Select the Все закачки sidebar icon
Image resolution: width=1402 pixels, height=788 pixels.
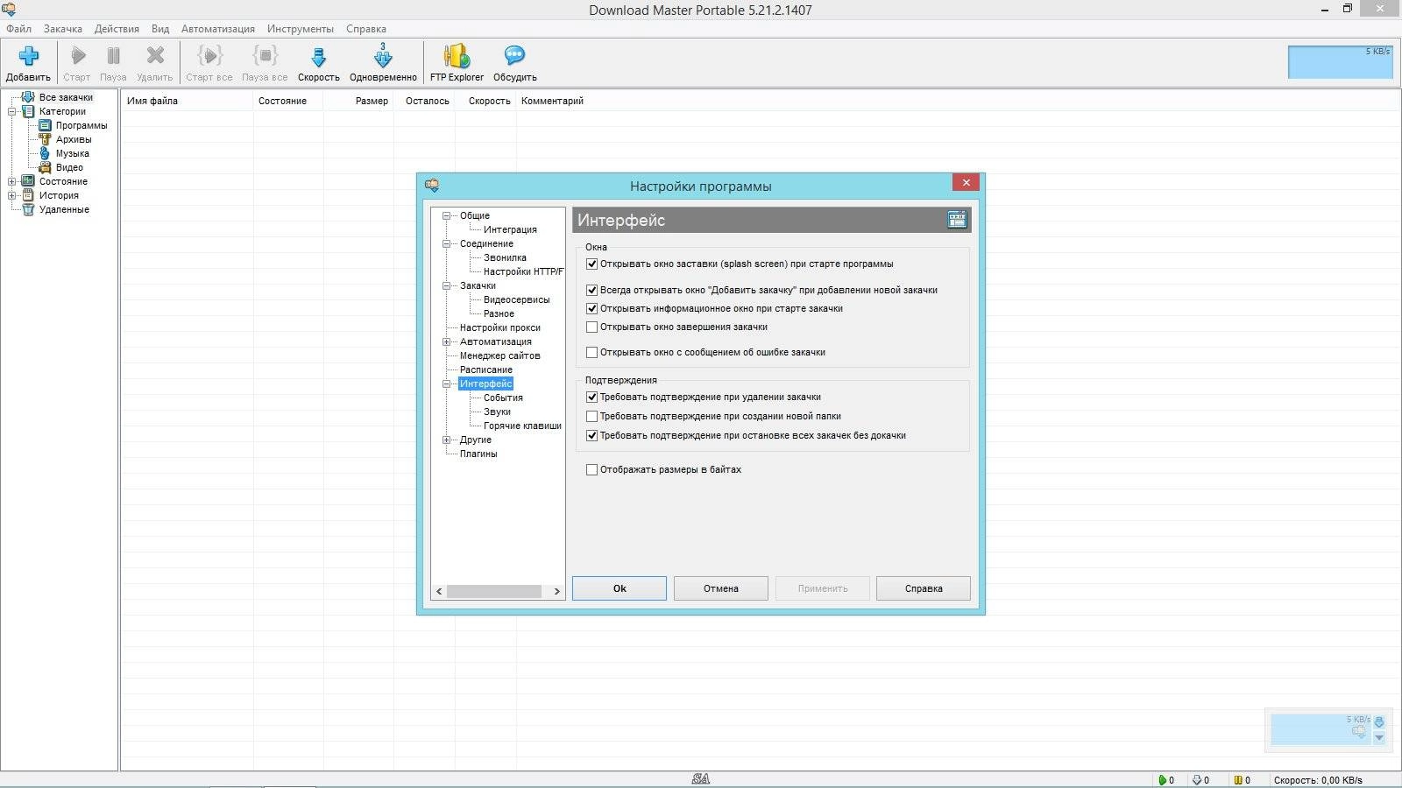coord(28,97)
